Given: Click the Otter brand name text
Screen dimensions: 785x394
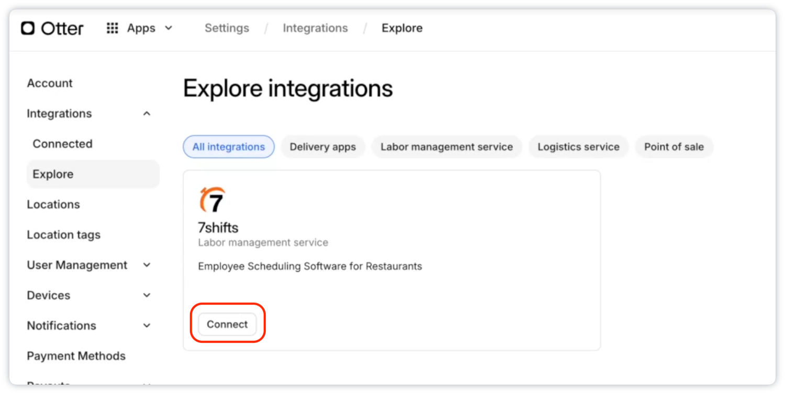Looking at the screenshot, I should tap(62, 28).
